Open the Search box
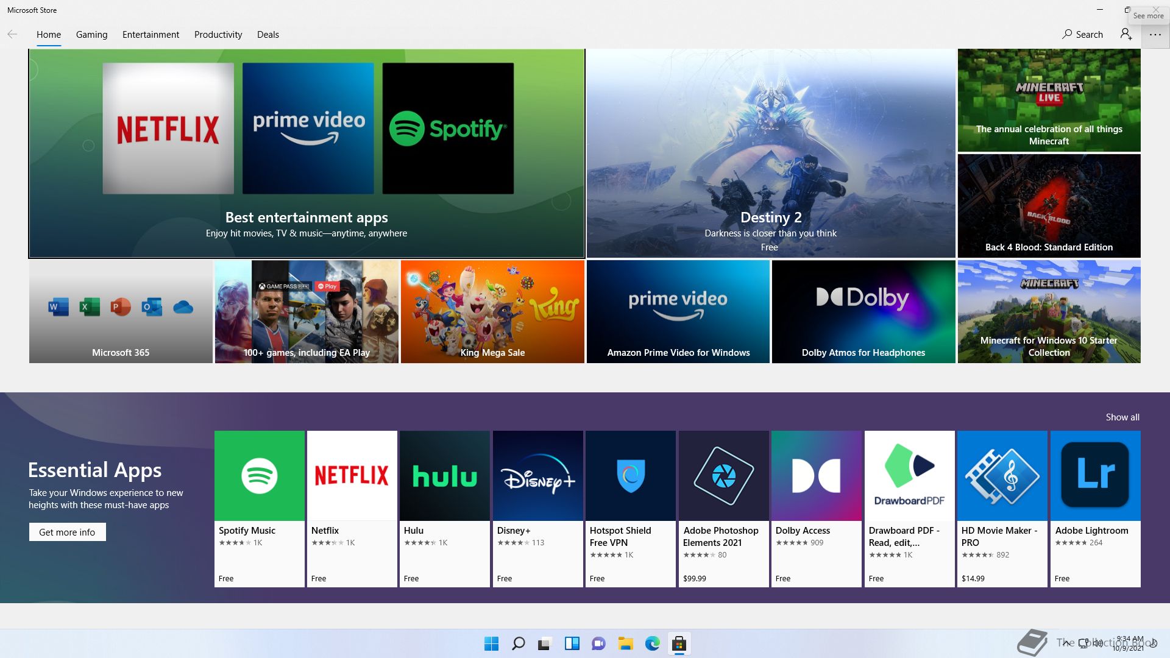 coord(1082,35)
